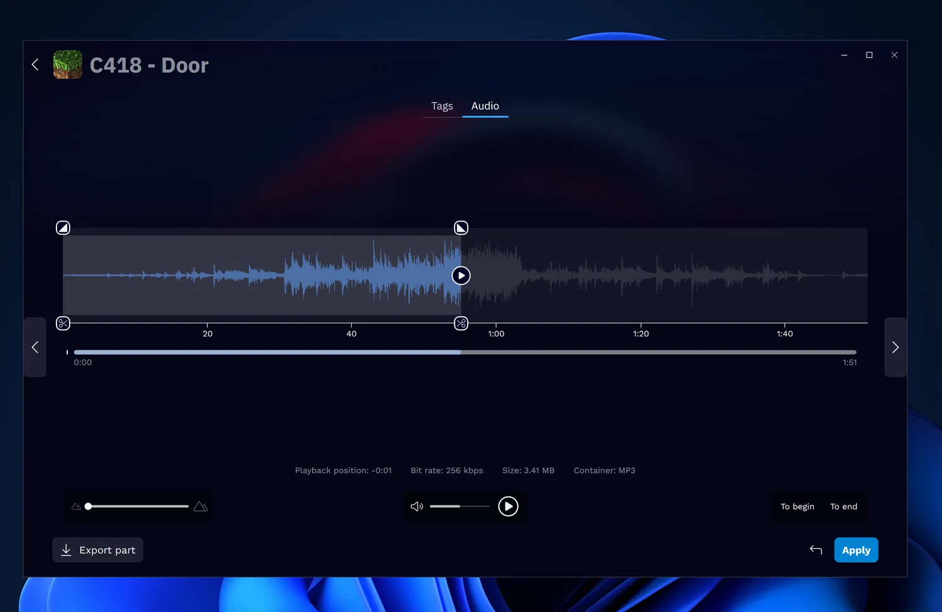
Task: Go back using the header arrow
Action: pyautogui.click(x=35, y=65)
